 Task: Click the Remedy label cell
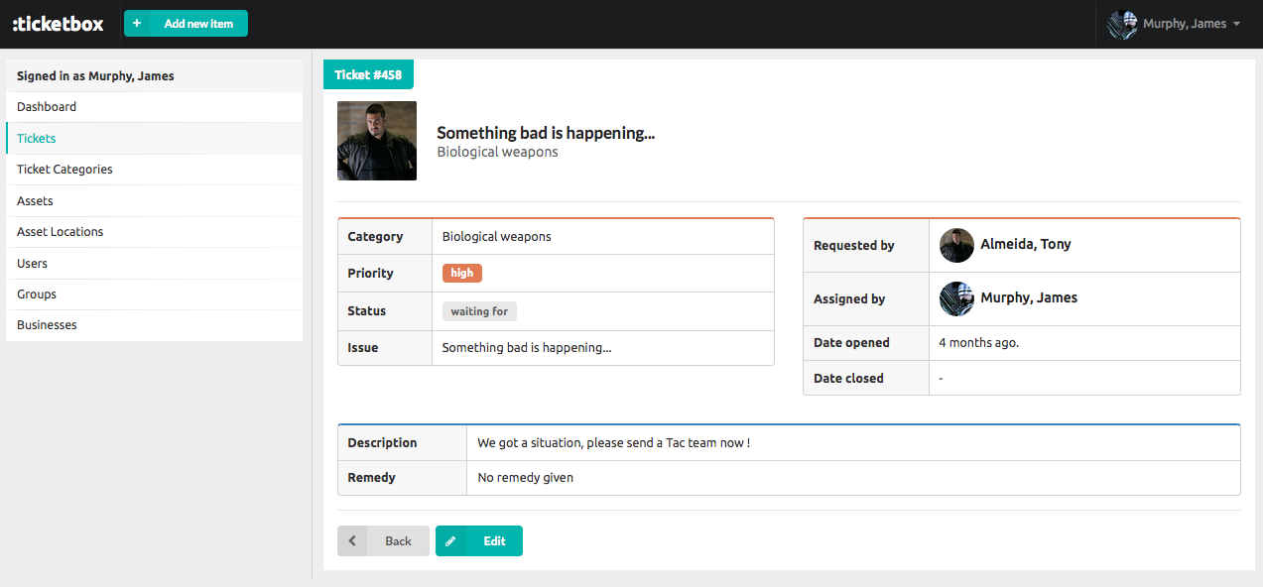coord(402,478)
